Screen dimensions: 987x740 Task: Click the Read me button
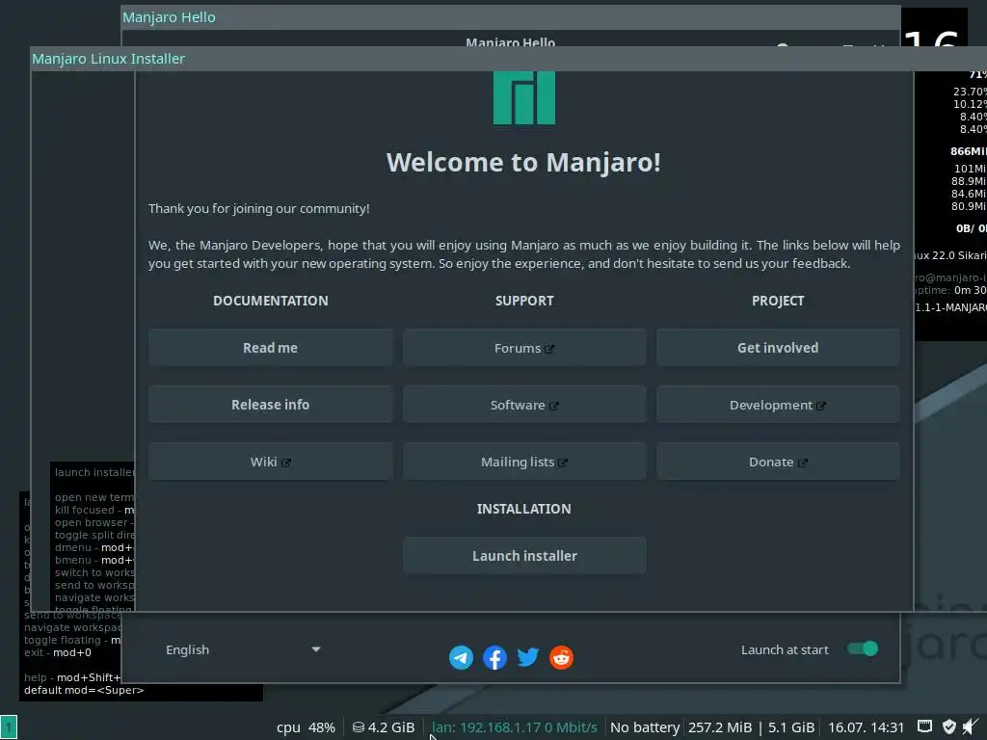pos(271,347)
